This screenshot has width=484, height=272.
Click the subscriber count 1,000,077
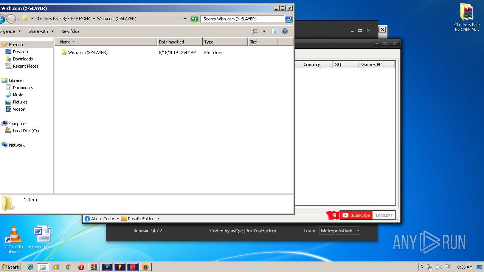384,215
